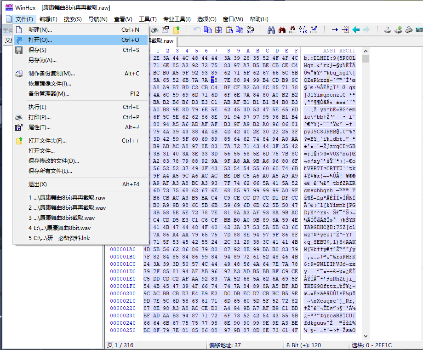
Task: Choose 打开(O)... menu entry
Action: pos(80,40)
